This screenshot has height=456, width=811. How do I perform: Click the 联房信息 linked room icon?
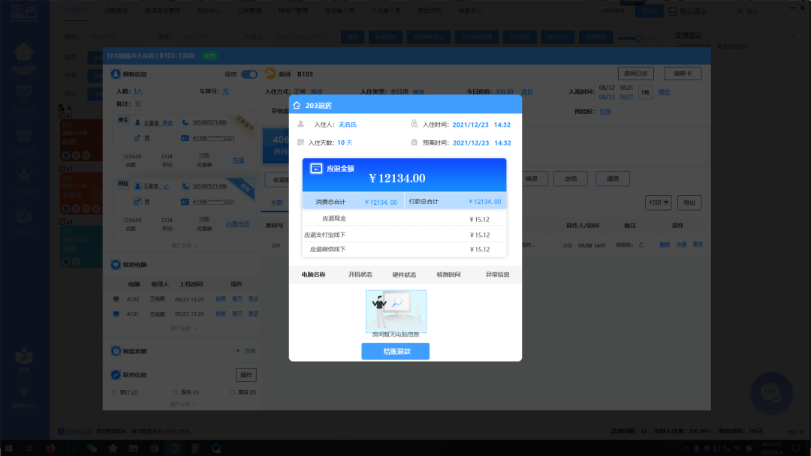click(116, 375)
